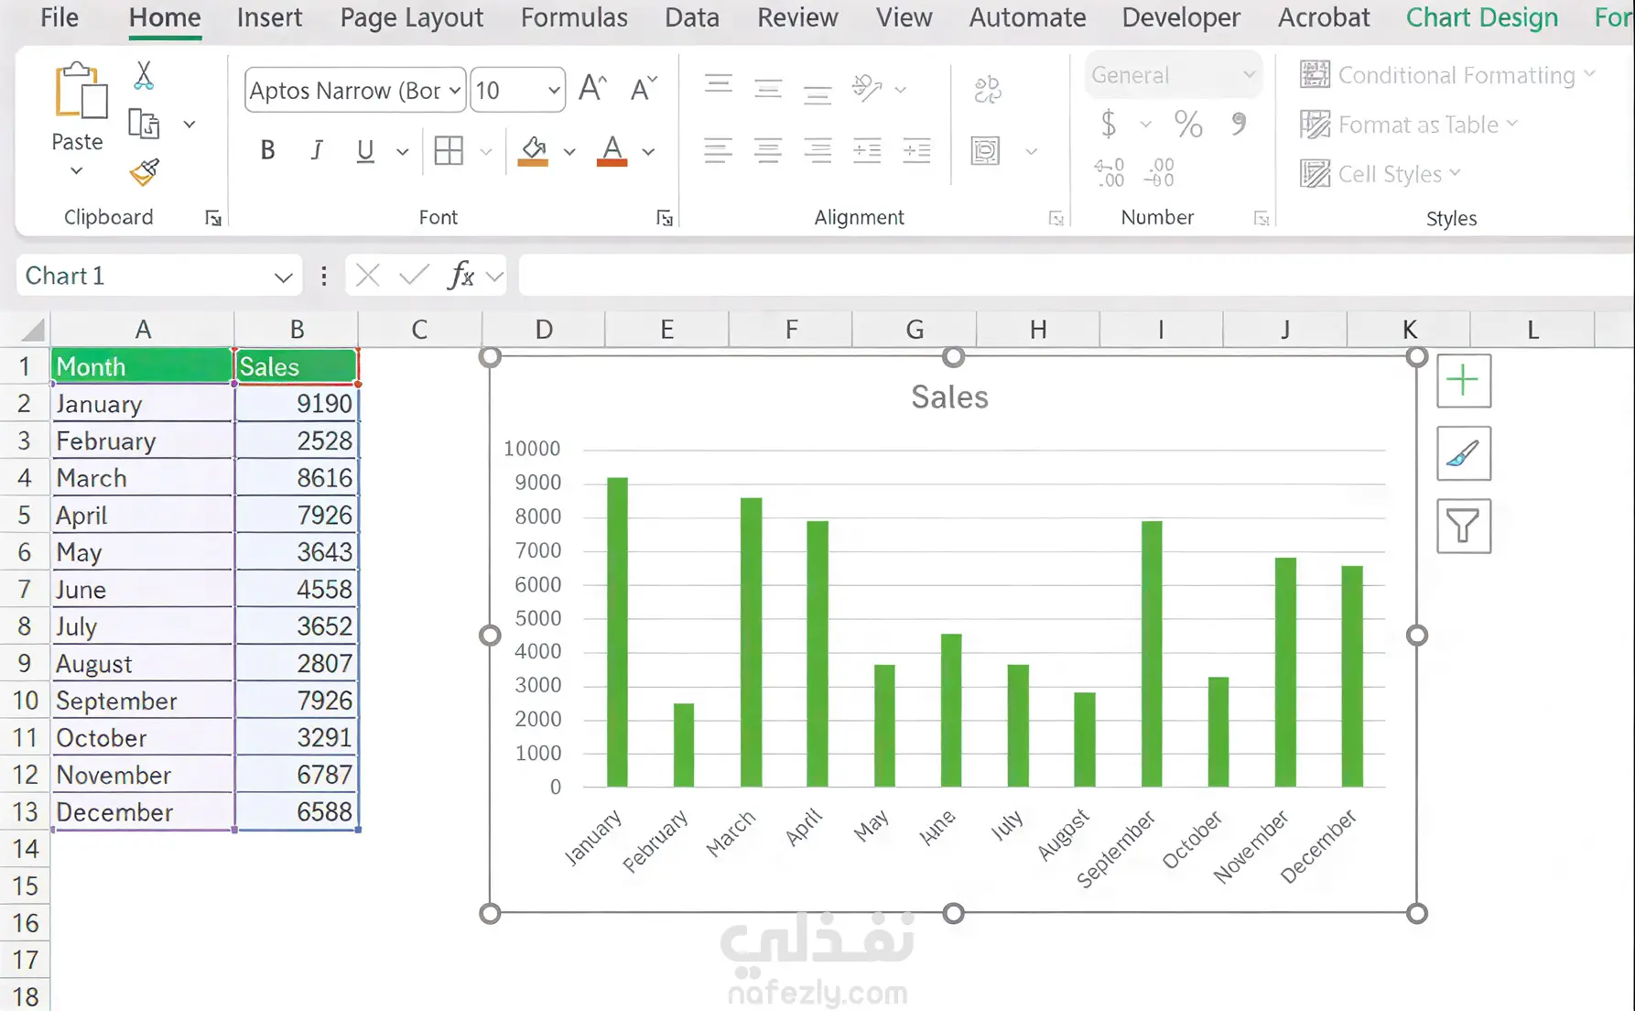Open font color dropdown arrow
Image resolution: width=1635 pixels, height=1011 pixels.
click(648, 151)
